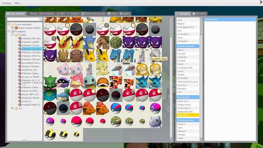Image resolution: width=263 pixels, height=148 pixels.
Task: Spawn the shiny Psyduck model
Action: (155, 69)
